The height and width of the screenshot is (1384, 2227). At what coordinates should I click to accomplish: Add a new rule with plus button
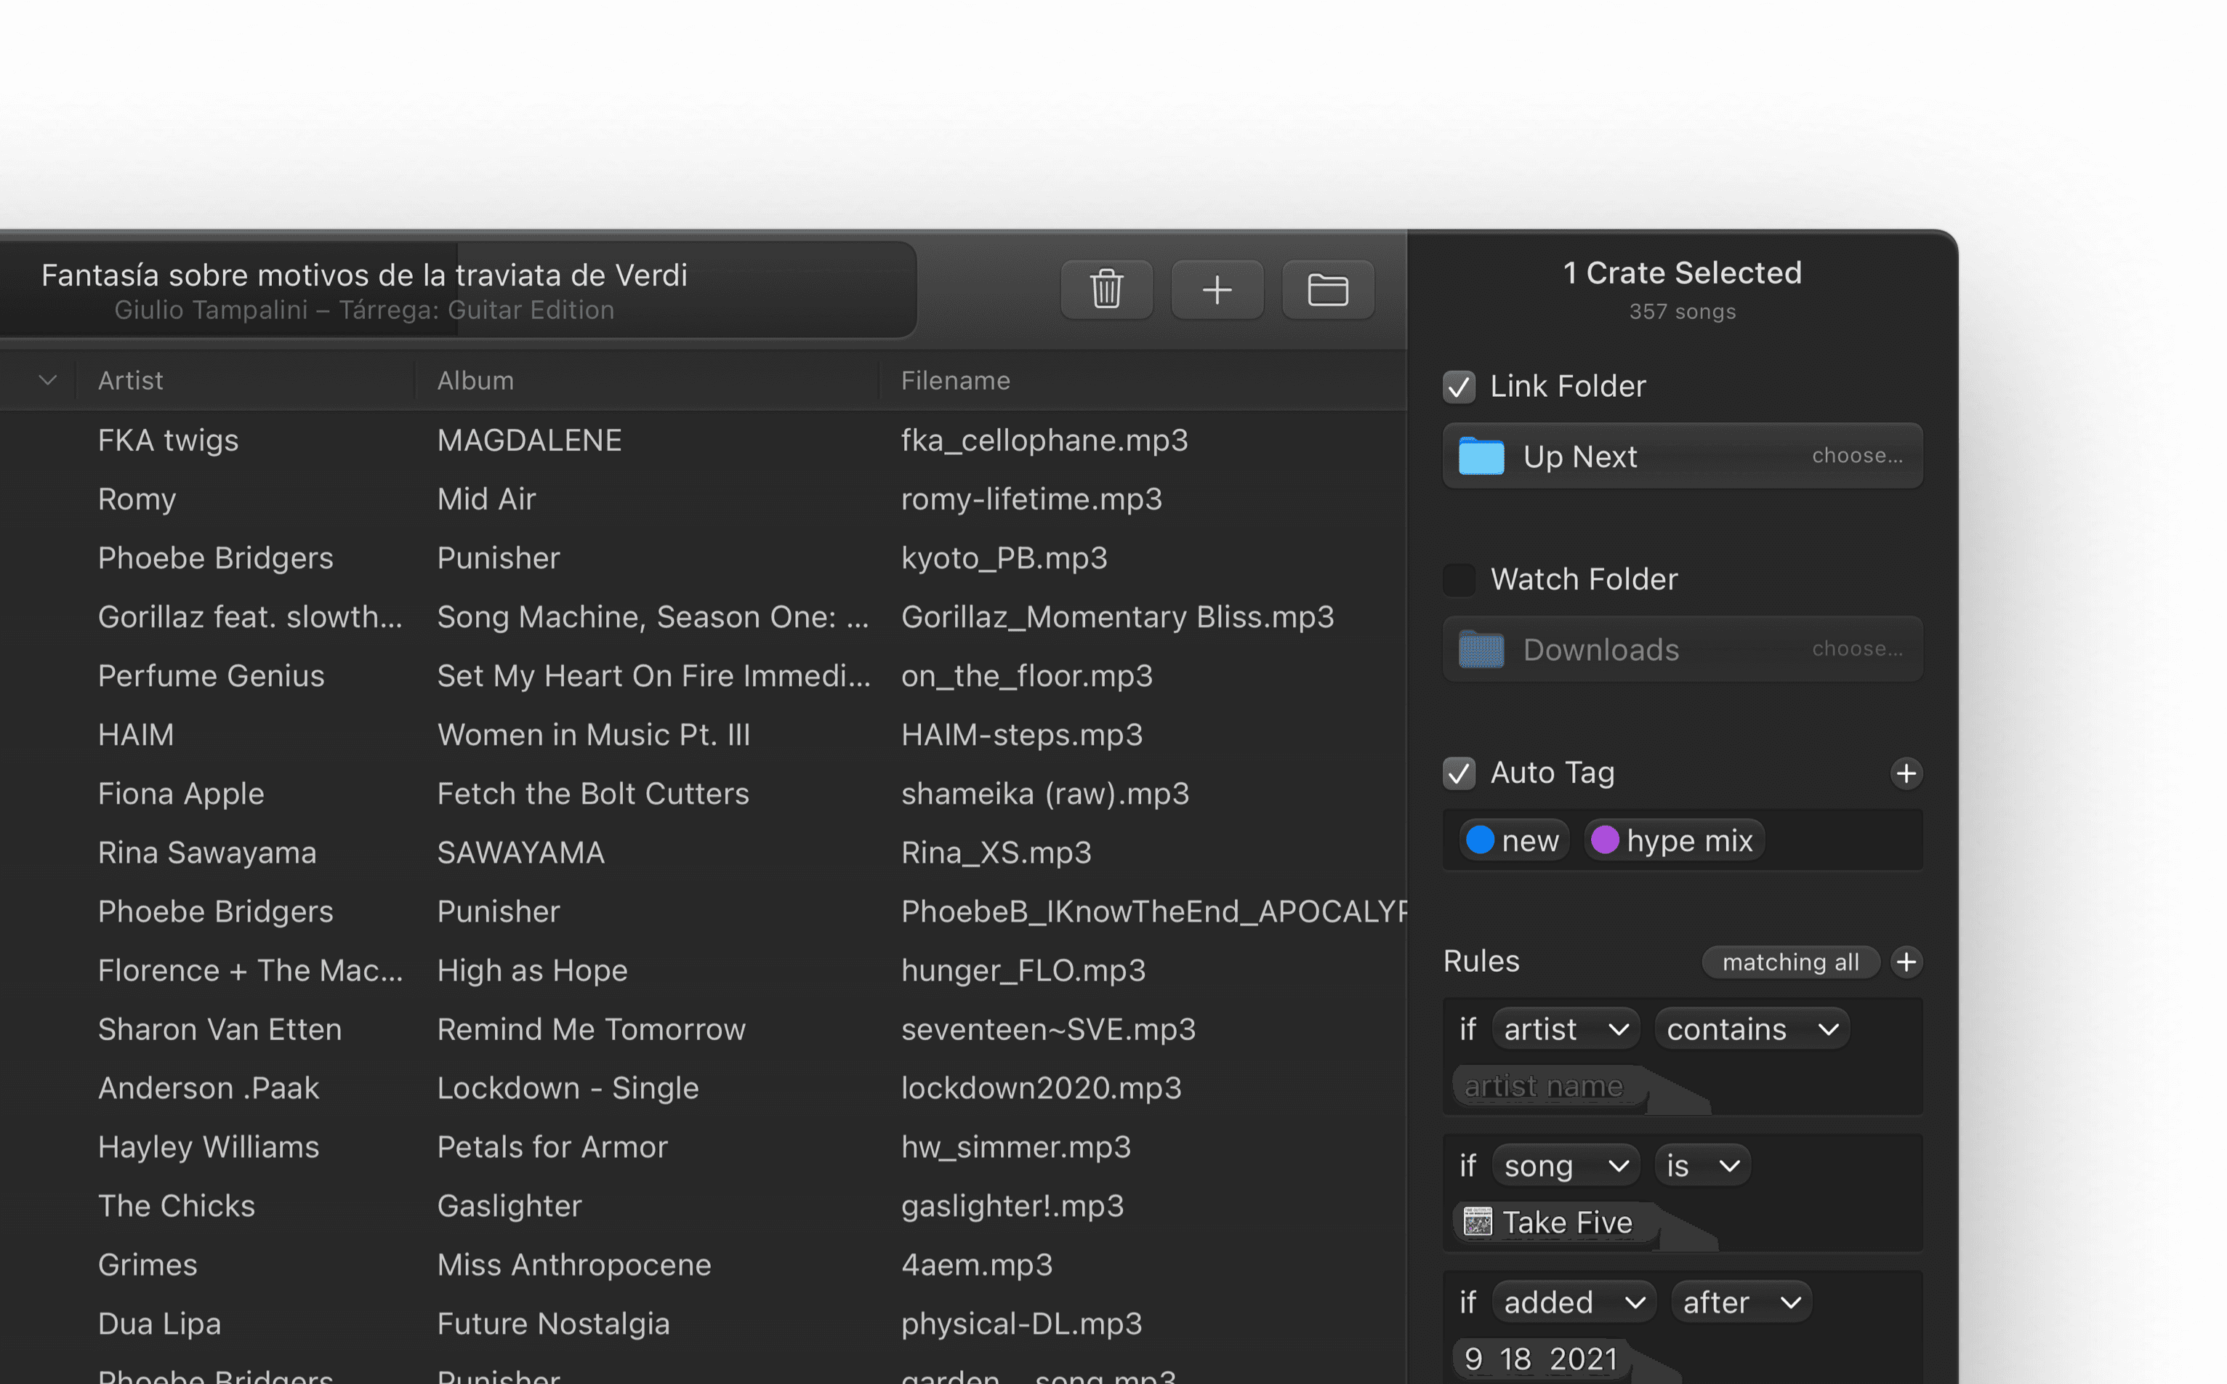(1906, 962)
